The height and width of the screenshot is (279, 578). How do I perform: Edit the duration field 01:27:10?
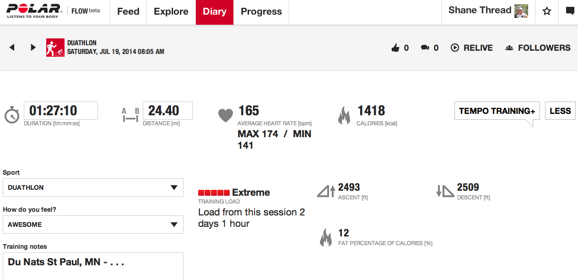pyautogui.click(x=61, y=111)
